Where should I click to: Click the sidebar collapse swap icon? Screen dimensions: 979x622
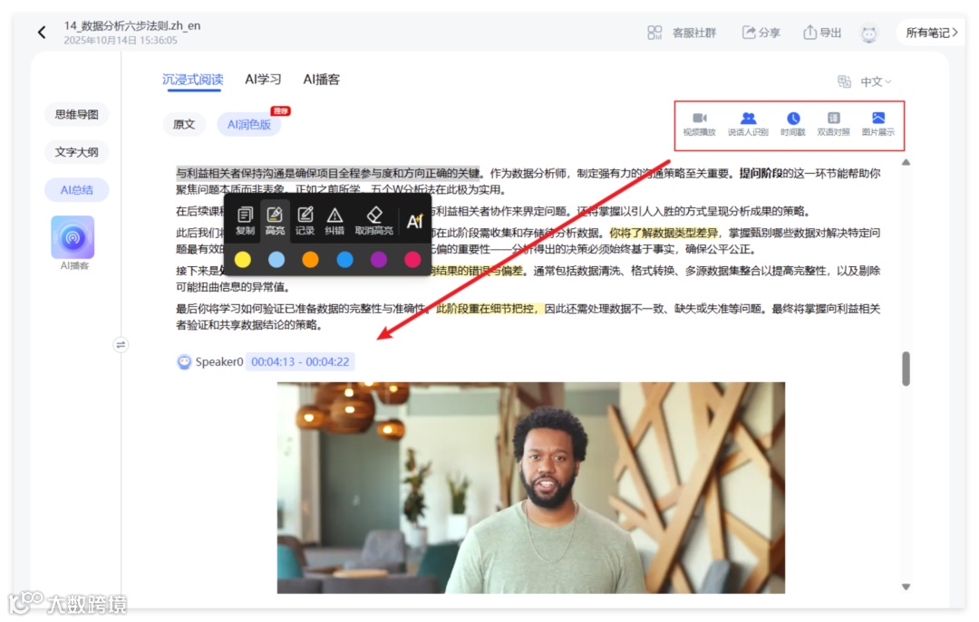pos(121,344)
